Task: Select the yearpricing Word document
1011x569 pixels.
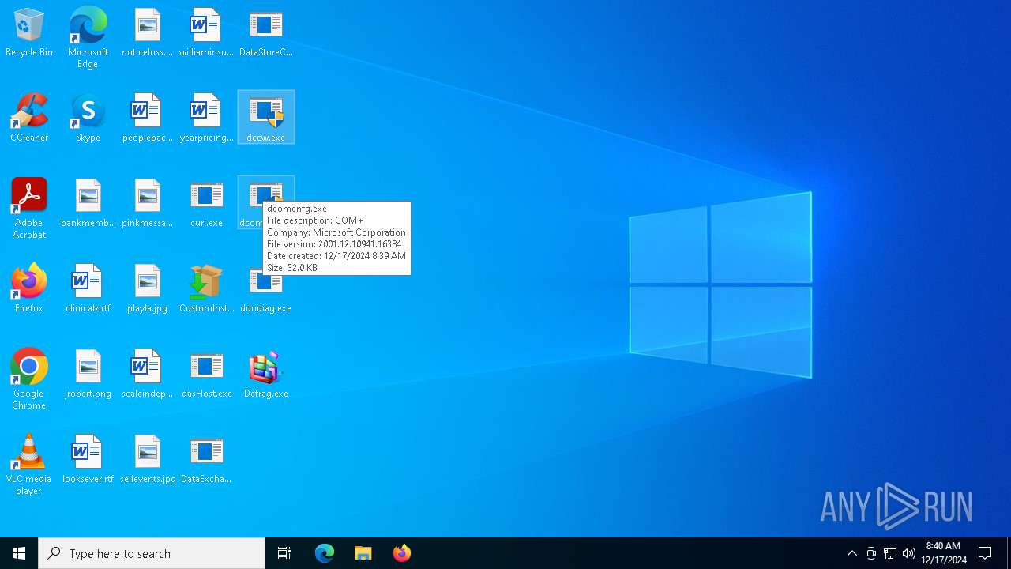Action: tap(206, 119)
